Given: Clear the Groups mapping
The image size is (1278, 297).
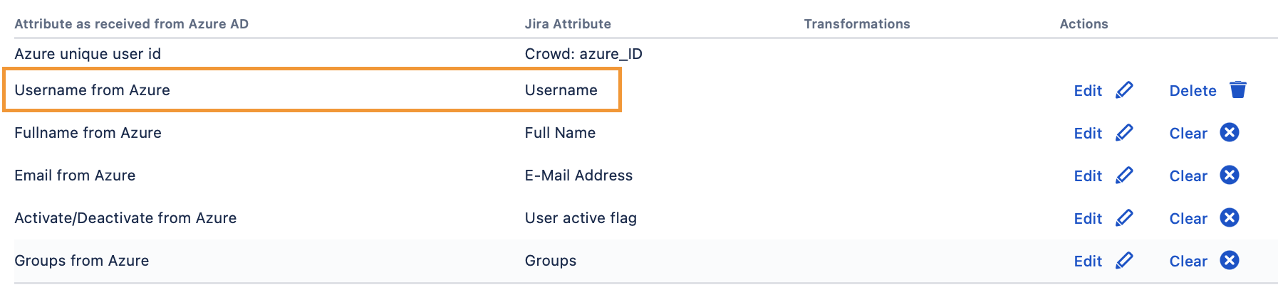Looking at the screenshot, I should coord(1188,261).
